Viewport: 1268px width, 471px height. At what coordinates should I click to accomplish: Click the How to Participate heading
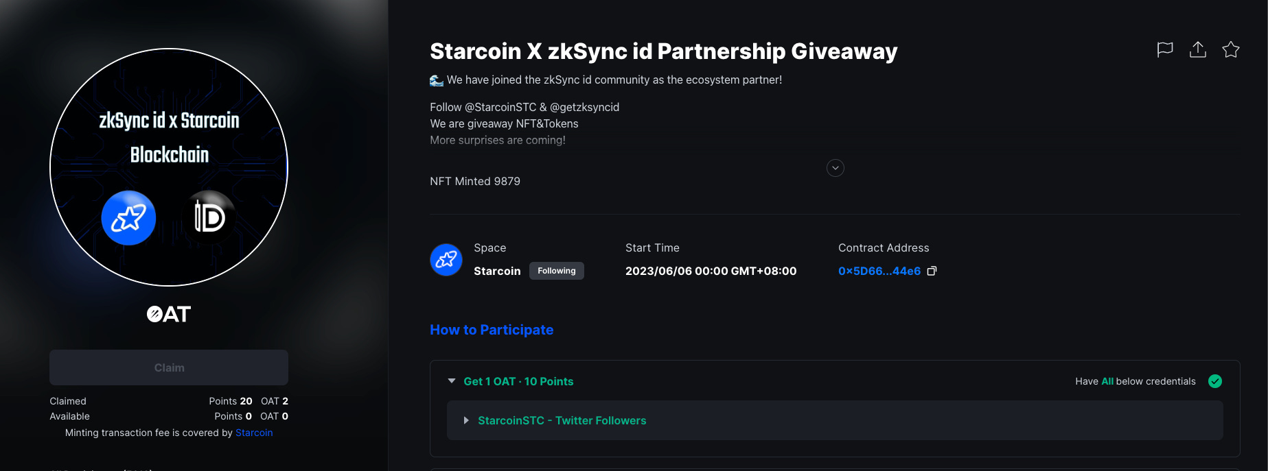tap(492, 330)
